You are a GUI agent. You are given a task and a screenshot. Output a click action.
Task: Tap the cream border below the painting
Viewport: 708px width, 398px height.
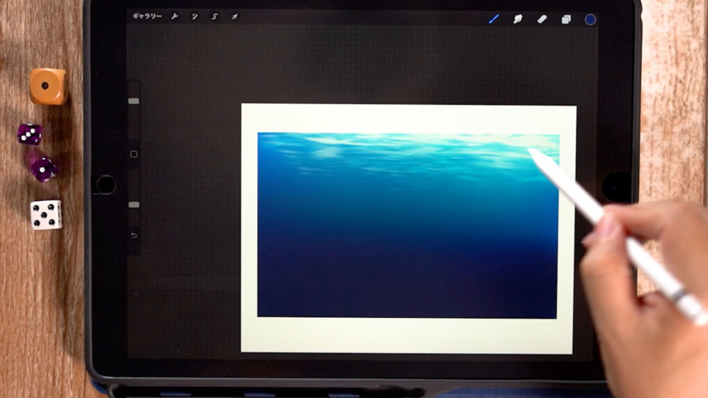point(408,335)
